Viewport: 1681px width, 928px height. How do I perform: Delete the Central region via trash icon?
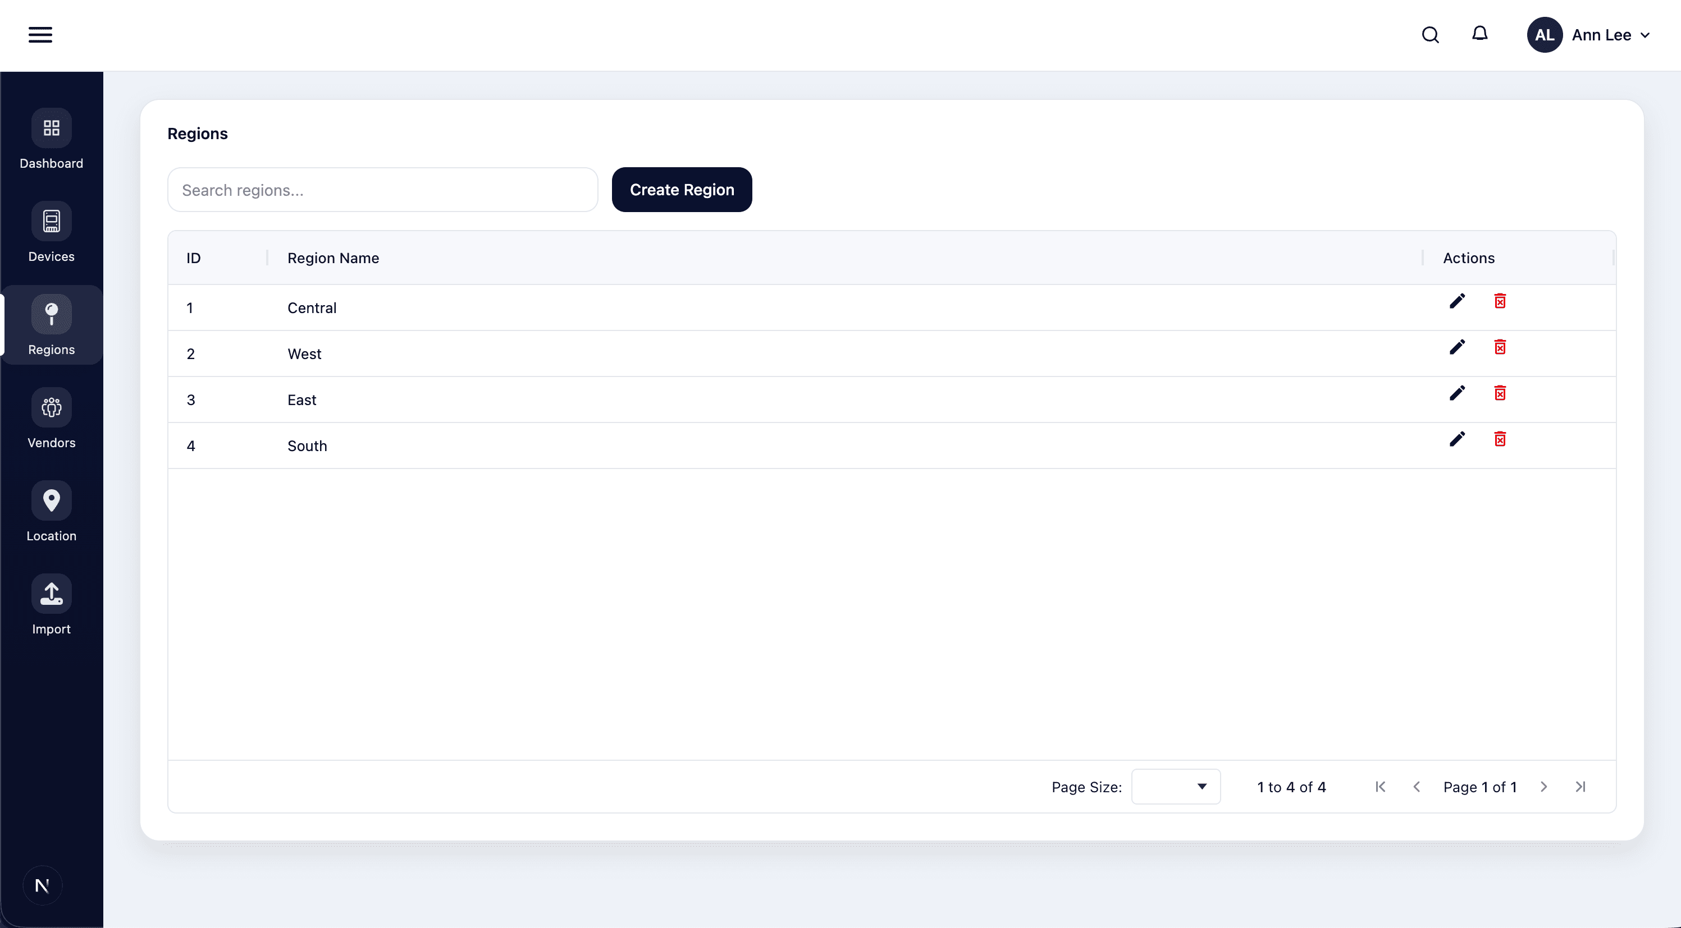tap(1500, 301)
